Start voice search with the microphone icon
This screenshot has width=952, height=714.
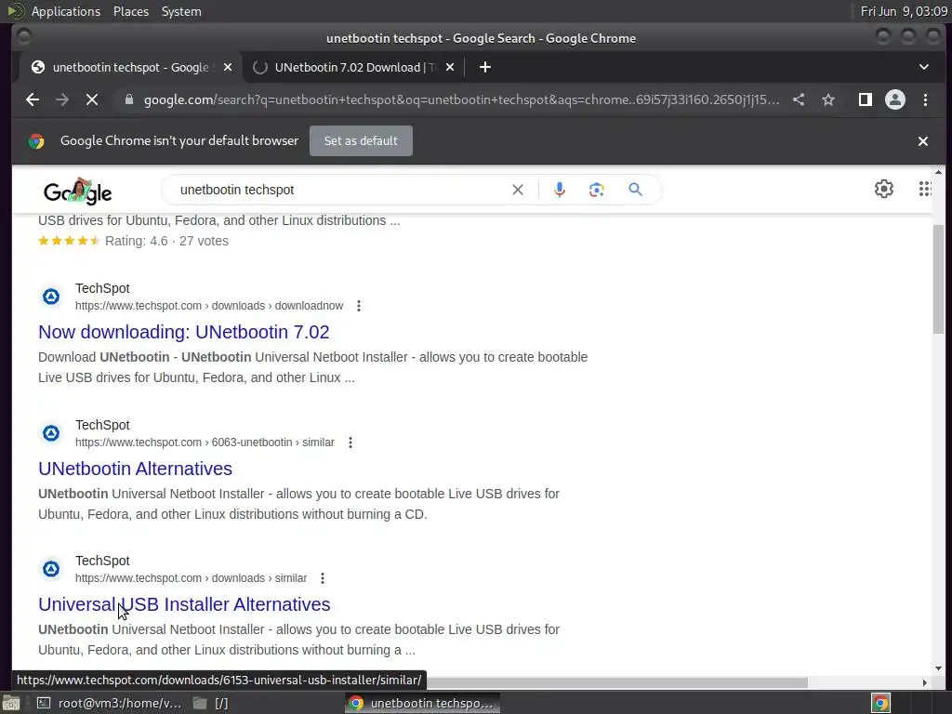pyautogui.click(x=560, y=190)
